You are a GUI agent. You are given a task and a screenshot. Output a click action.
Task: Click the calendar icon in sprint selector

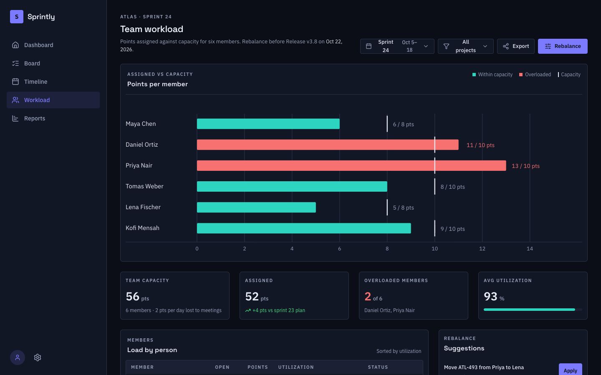tap(369, 46)
